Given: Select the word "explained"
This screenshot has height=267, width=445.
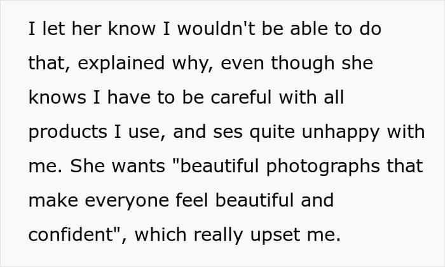Looking at the screenshot, I should 121,64.
